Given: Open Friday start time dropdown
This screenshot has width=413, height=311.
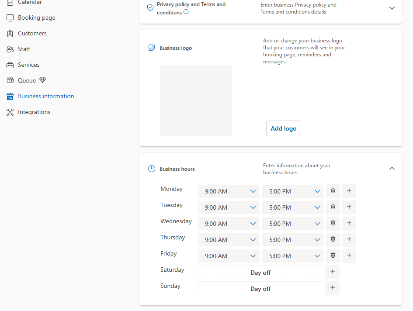Looking at the screenshot, I should (x=229, y=256).
